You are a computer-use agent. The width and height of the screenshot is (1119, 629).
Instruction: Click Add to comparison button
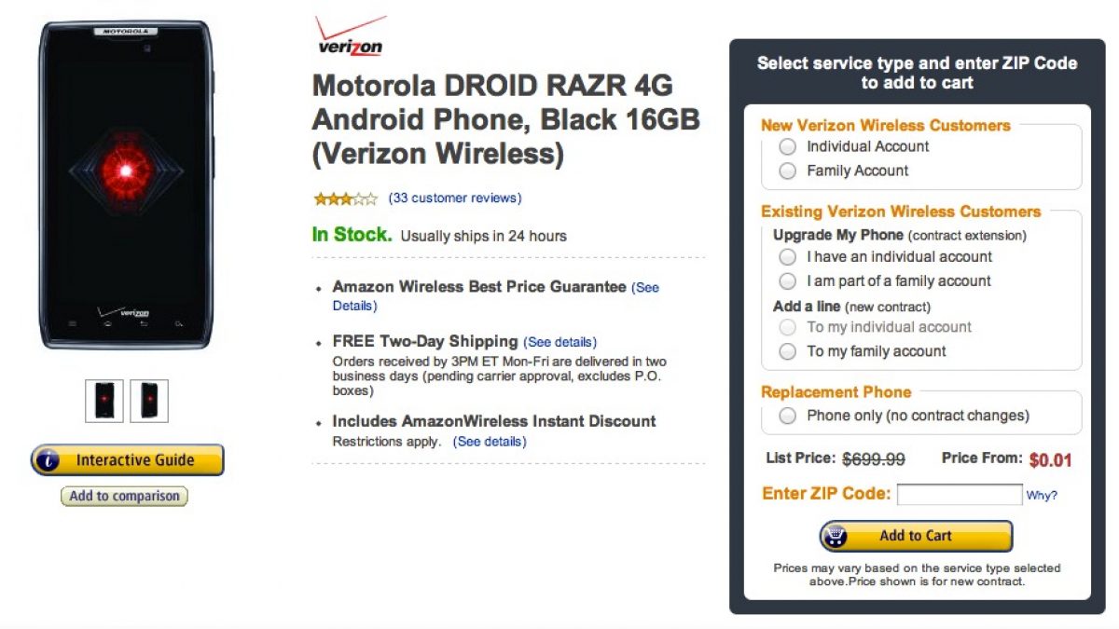124,497
